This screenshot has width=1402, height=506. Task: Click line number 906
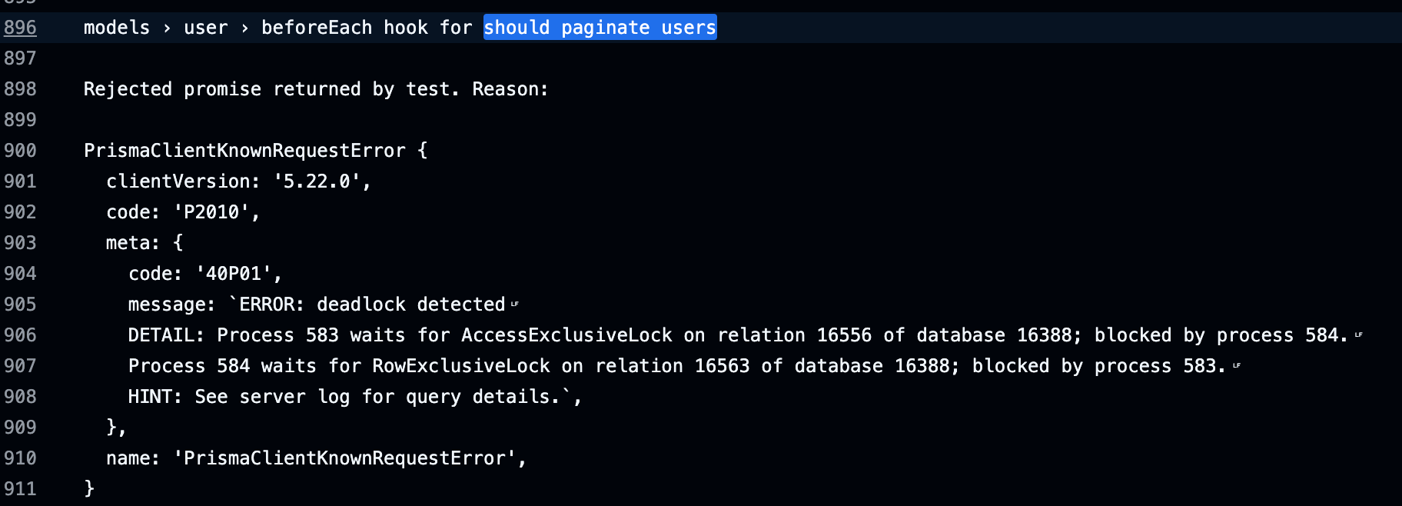(20, 335)
